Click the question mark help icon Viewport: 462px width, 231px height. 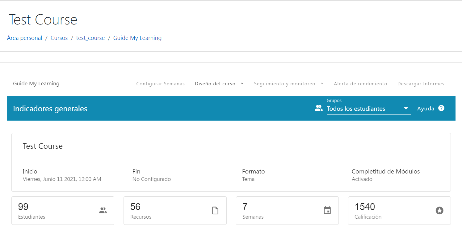(x=441, y=108)
